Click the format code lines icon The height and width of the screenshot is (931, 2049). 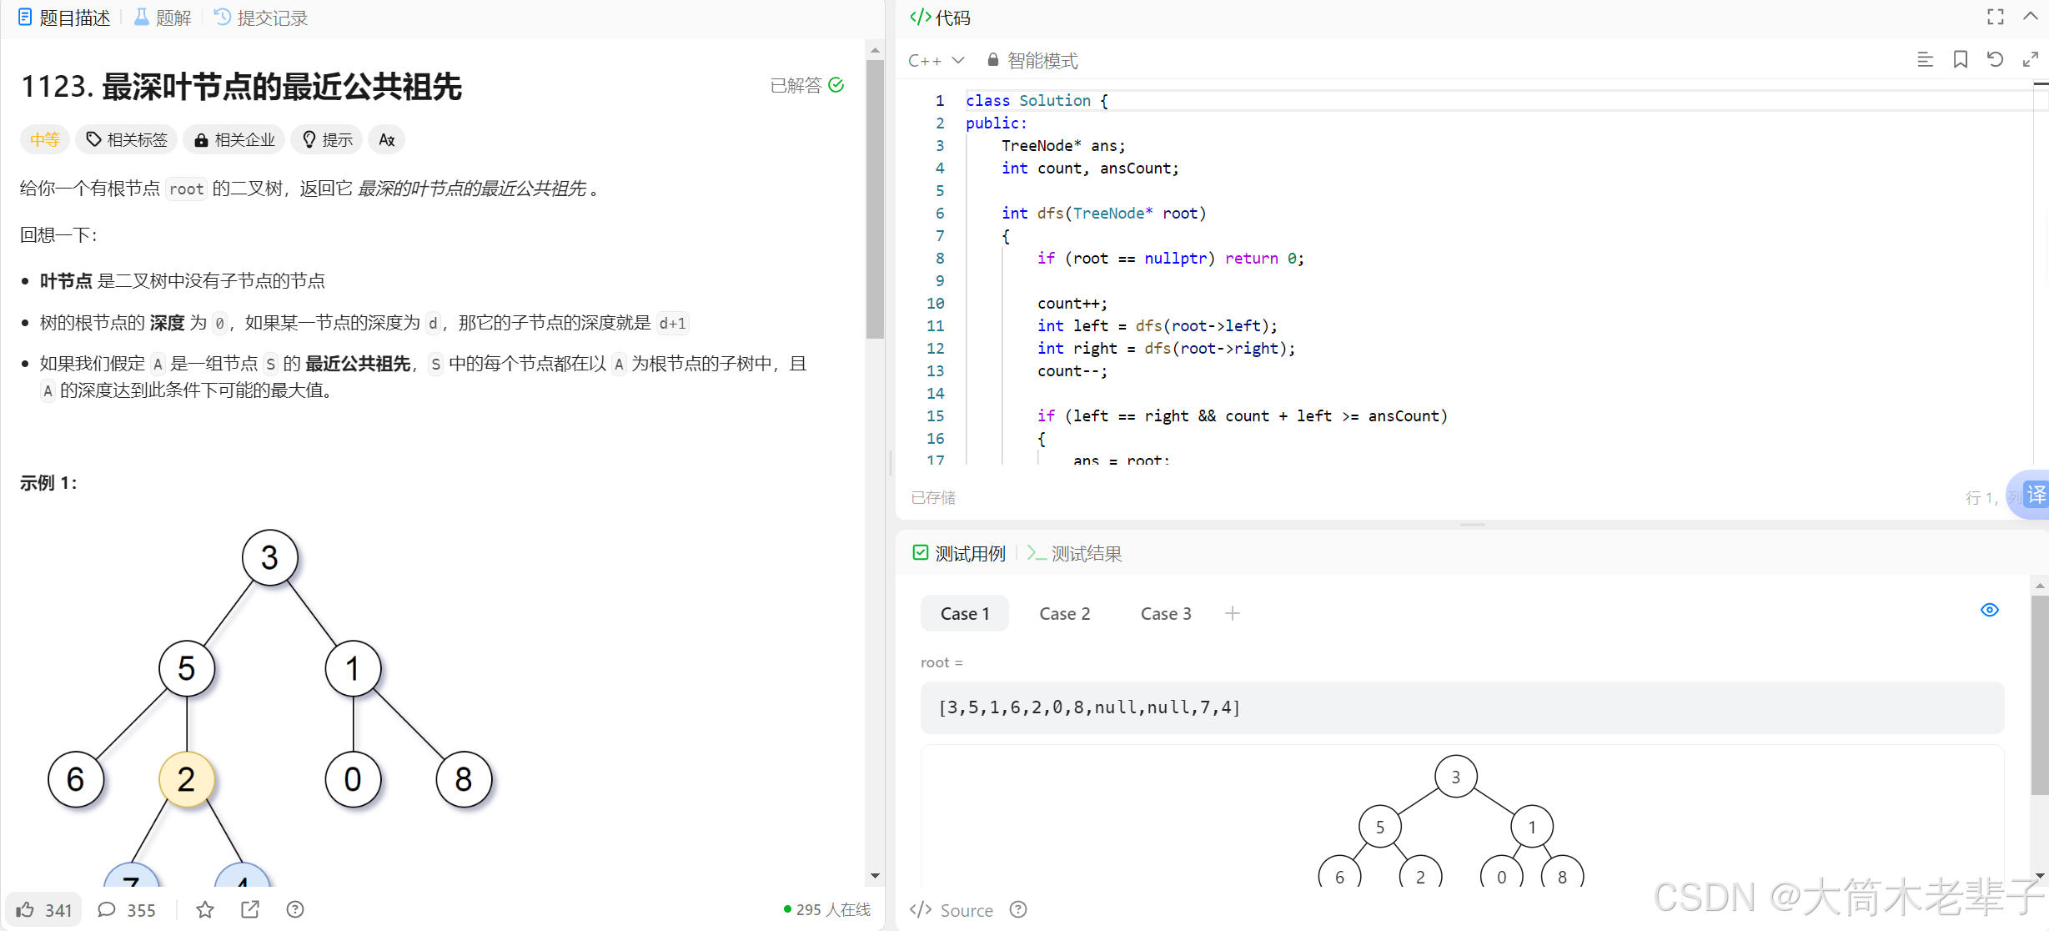1925,59
